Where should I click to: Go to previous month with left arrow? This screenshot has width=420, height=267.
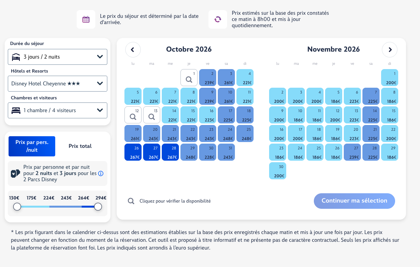[133, 50]
